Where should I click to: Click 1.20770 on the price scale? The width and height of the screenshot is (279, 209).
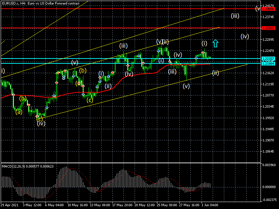268,95
